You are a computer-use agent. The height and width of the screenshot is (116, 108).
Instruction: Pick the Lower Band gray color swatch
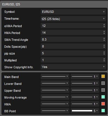coord(103,83)
